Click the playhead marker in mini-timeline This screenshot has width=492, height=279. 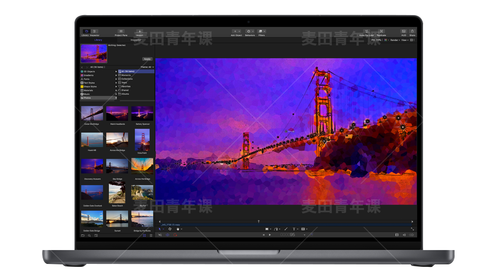(259, 222)
